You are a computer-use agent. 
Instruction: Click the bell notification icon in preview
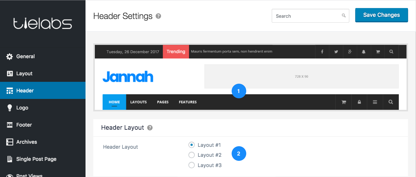pos(363,52)
